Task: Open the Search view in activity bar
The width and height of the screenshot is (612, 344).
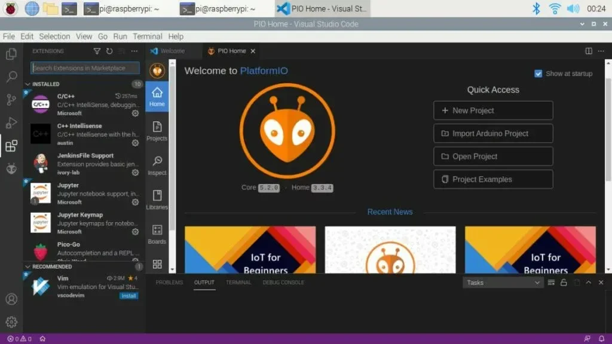Action: click(11, 76)
